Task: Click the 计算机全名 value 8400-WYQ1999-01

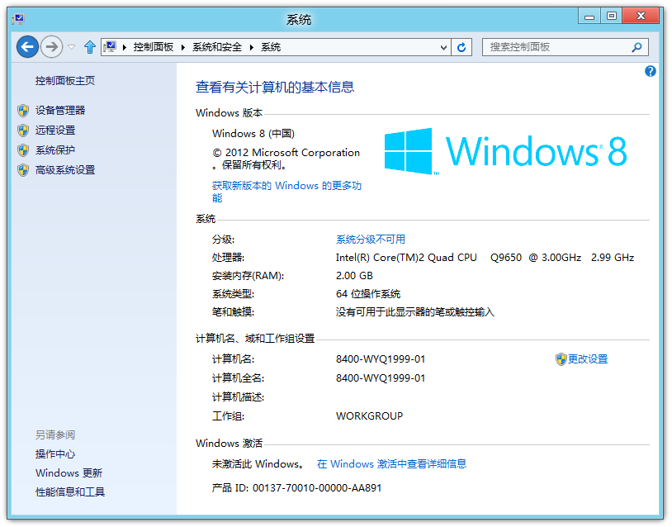Action: [381, 378]
